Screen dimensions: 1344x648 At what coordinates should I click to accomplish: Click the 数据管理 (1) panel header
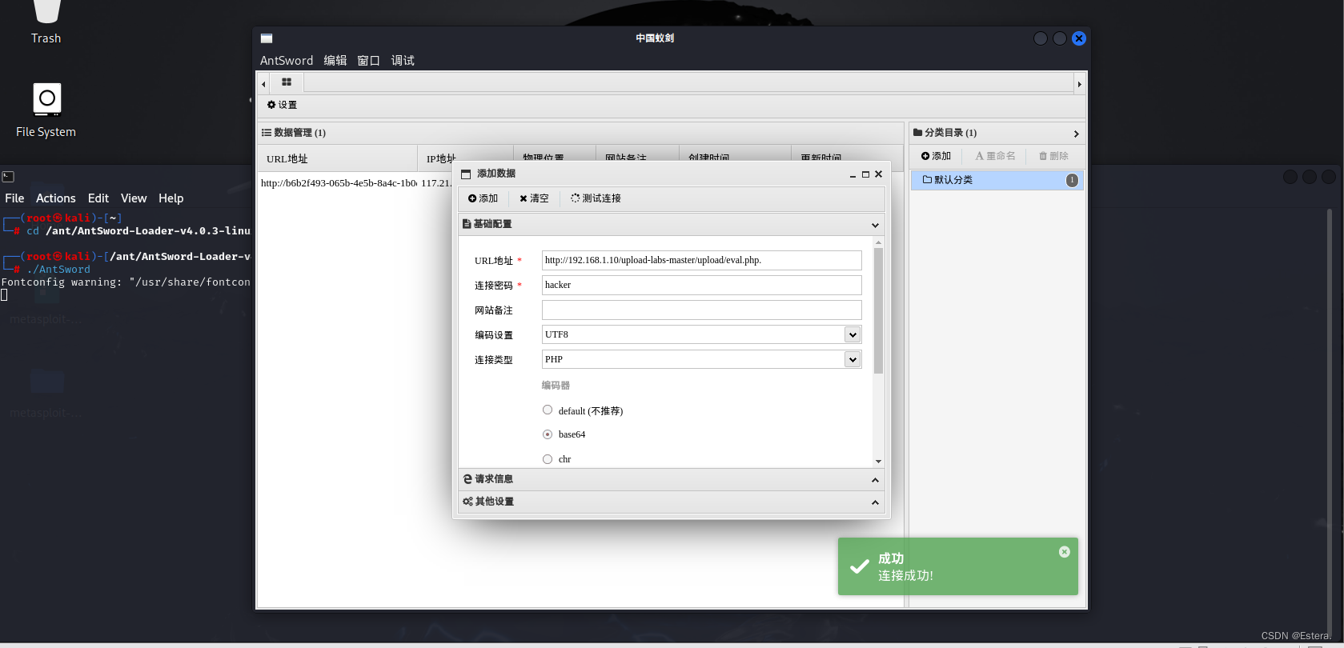[x=580, y=133]
